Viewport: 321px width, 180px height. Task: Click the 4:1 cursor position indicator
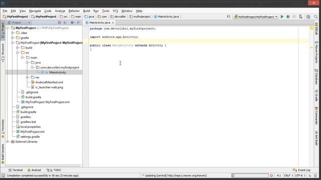[279, 175]
